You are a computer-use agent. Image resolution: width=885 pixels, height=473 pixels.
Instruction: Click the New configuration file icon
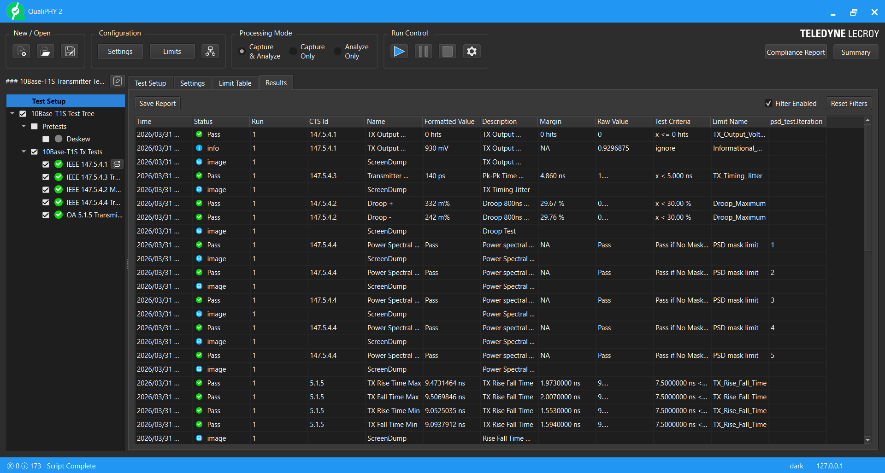[x=21, y=51]
